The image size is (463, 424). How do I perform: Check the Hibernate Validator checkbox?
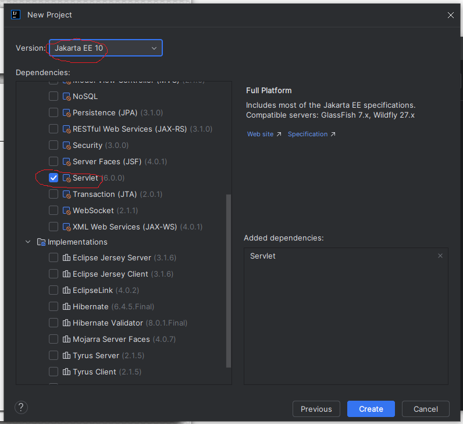point(54,323)
